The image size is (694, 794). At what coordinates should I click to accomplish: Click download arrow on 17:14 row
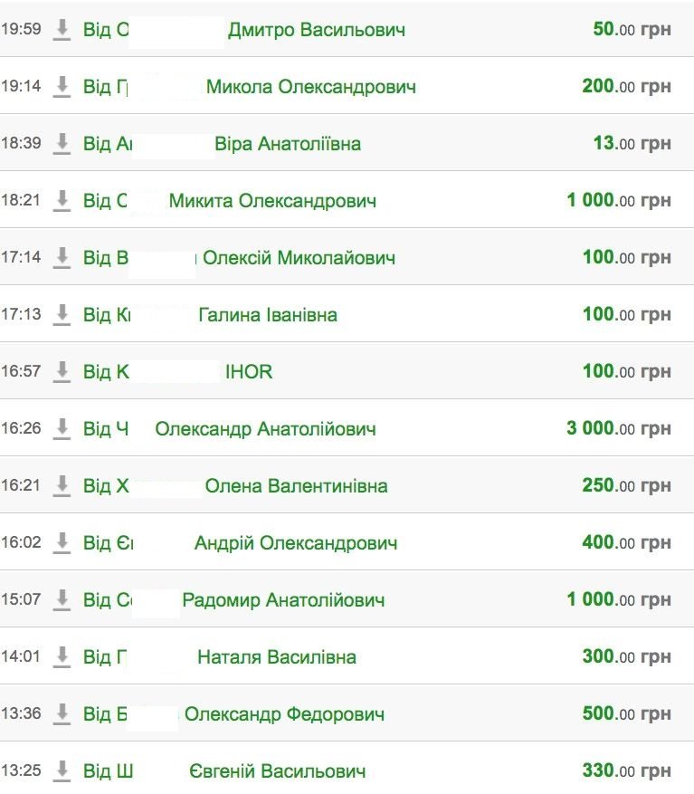pyautogui.click(x=62, y=257)
